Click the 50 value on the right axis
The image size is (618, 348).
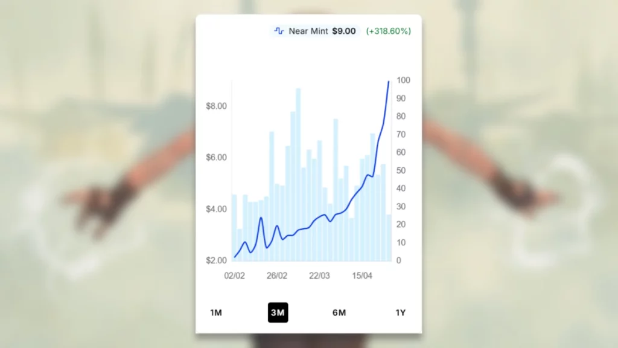(402, 171)
